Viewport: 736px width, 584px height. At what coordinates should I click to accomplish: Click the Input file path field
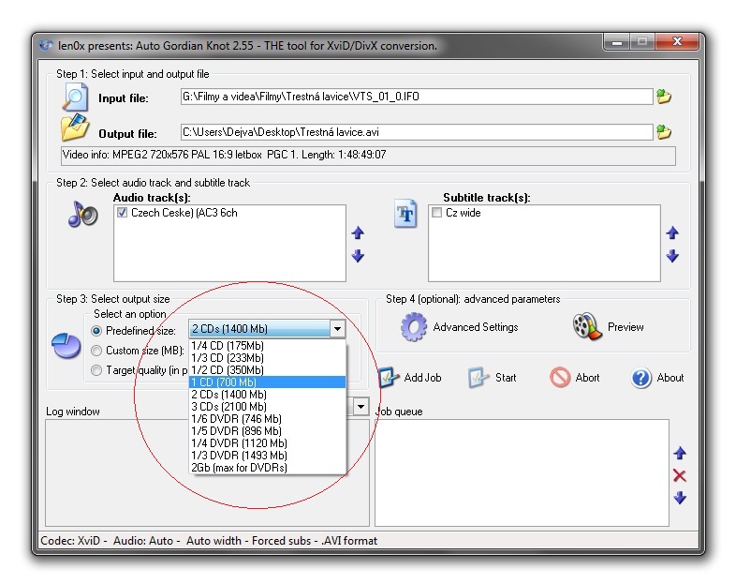(417, 97)
